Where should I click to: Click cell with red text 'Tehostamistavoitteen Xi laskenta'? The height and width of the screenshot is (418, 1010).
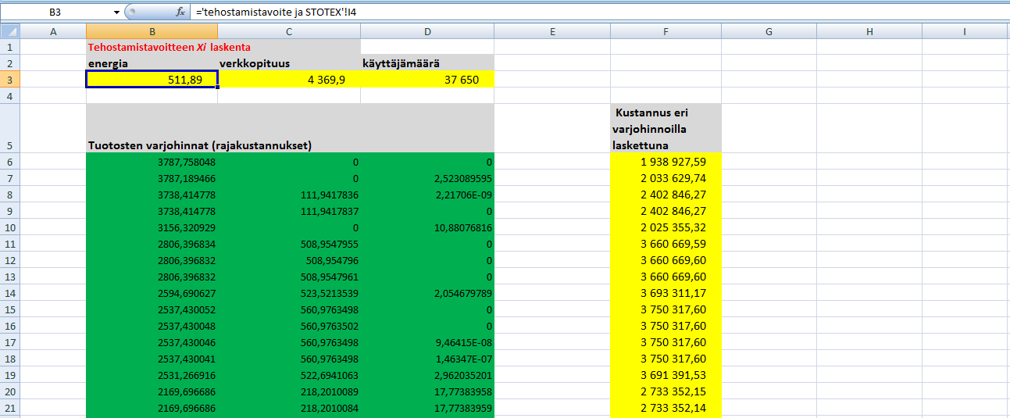[x=152, y=47]
